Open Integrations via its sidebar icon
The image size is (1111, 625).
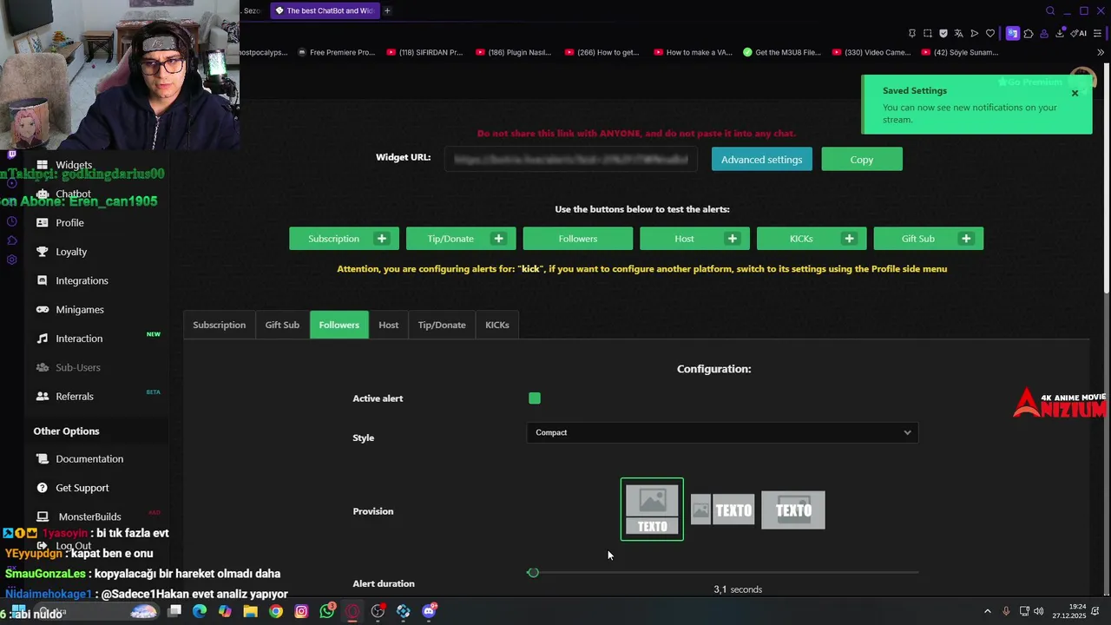tap(43, 280)
